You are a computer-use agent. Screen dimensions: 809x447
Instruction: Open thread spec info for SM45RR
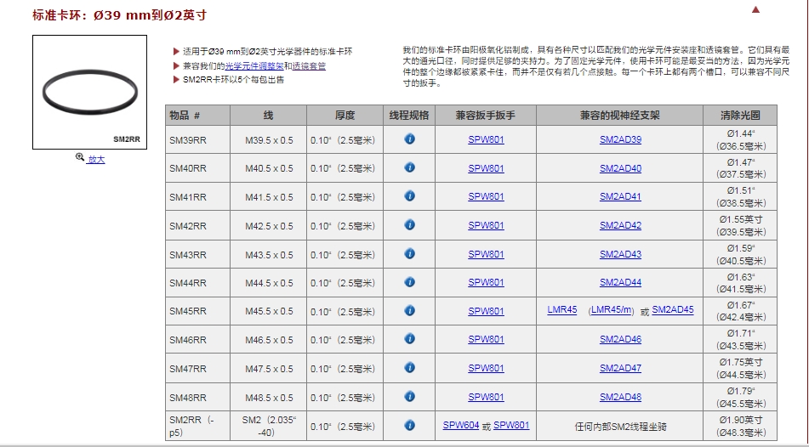pos(410,310)
